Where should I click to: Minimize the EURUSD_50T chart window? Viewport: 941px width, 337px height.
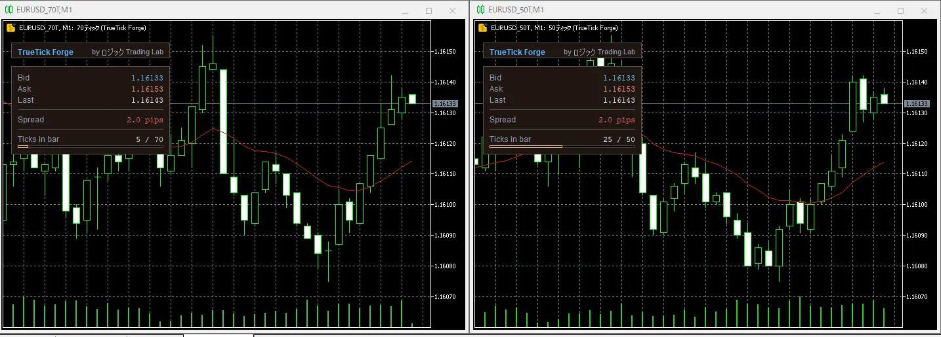877,10
